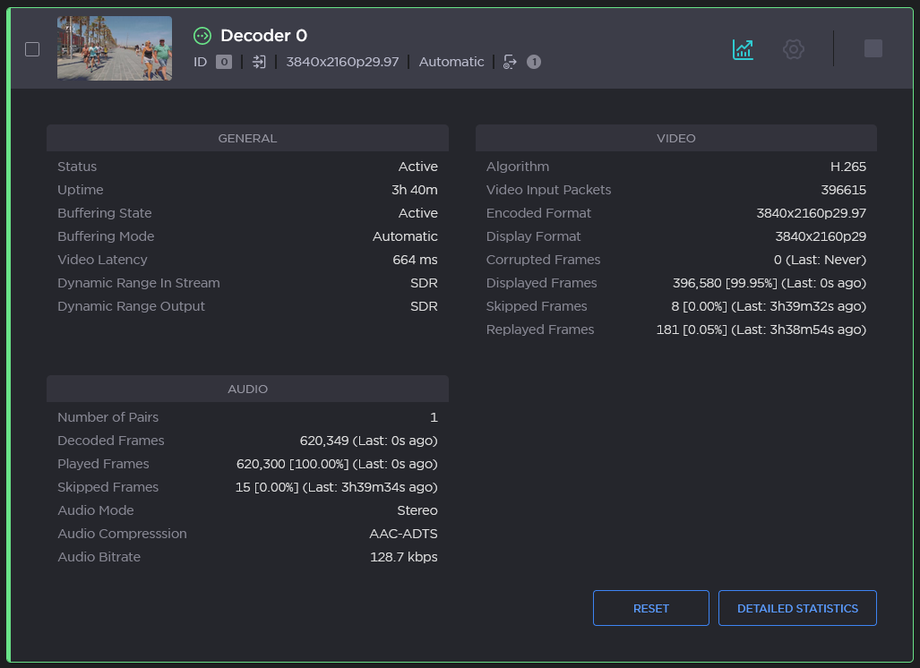Collapse the AUDIO section header

pyautogui.click(x=247, y=389)
